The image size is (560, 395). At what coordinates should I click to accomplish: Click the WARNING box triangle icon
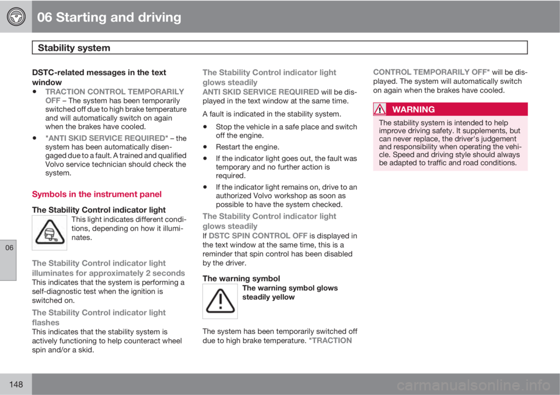380,109
